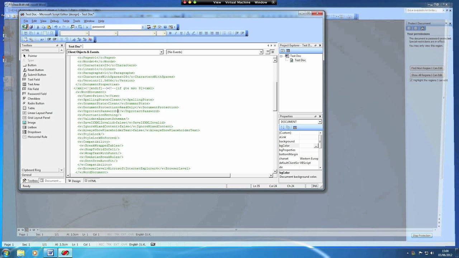Click the Undo arrow icon
This screenshot has width=459, height=258.
click(x=56, y=27)
